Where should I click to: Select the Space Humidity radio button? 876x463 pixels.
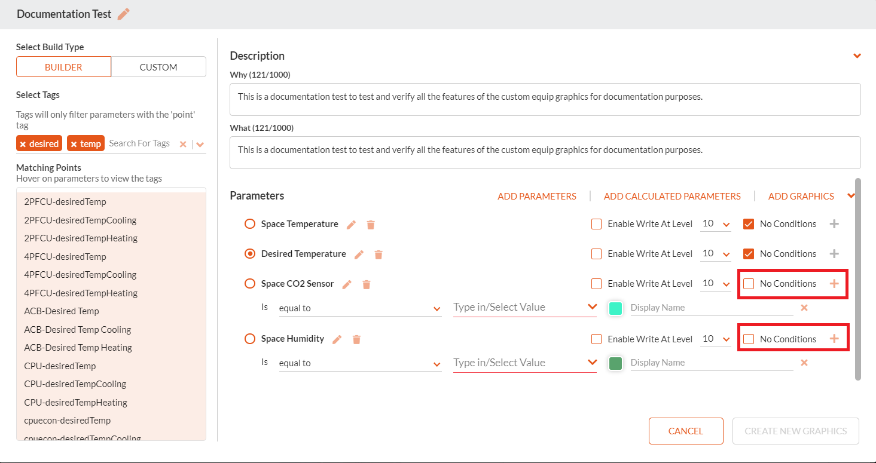click(250, 339)
